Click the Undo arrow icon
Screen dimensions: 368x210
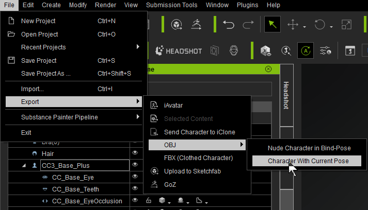coord(228,24)
